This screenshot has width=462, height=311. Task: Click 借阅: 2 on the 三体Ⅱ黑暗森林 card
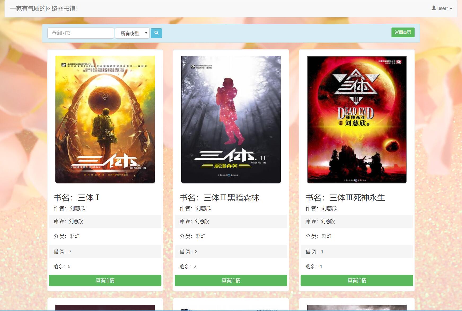click(x=188, y=252)
